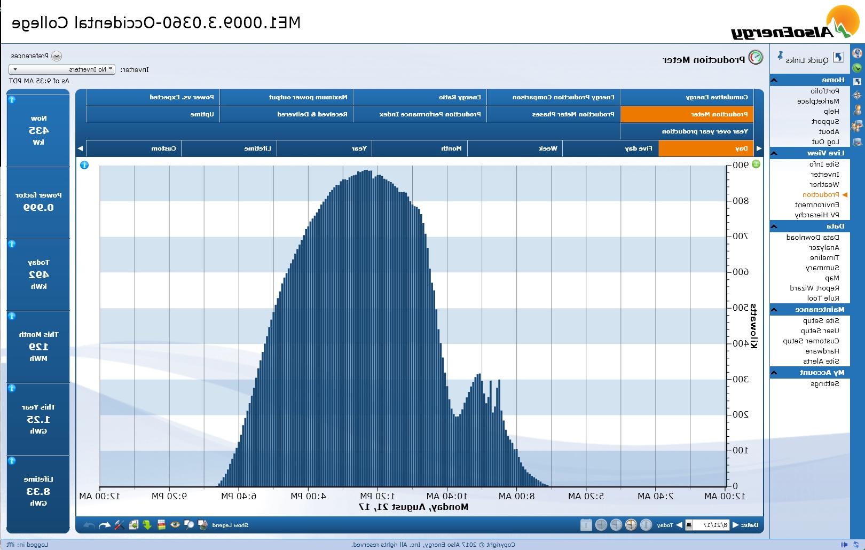Click the stacked color layers icon

click(161, 525)
